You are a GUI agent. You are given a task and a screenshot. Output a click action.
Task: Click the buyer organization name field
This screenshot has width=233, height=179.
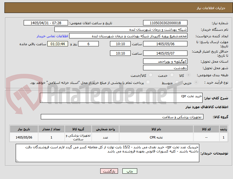(121, 29)
